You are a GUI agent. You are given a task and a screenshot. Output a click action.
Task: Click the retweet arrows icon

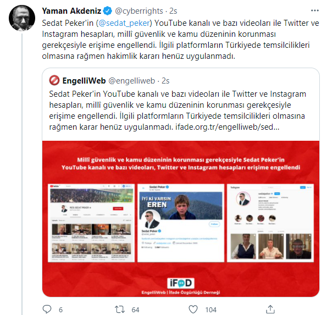[x=120, y=309]
